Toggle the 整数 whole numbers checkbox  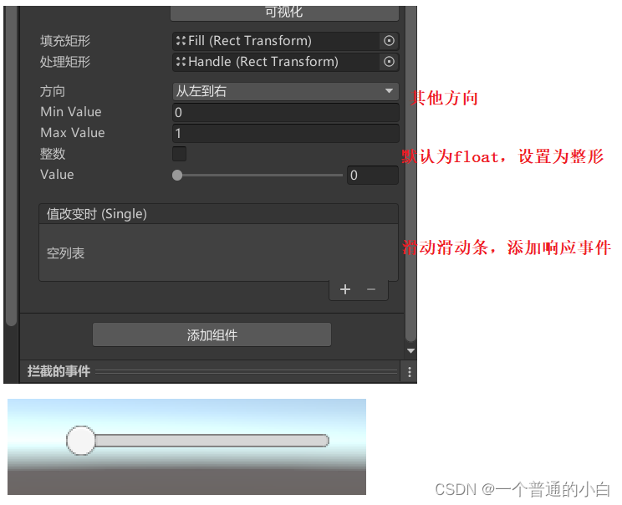(179, 154)
